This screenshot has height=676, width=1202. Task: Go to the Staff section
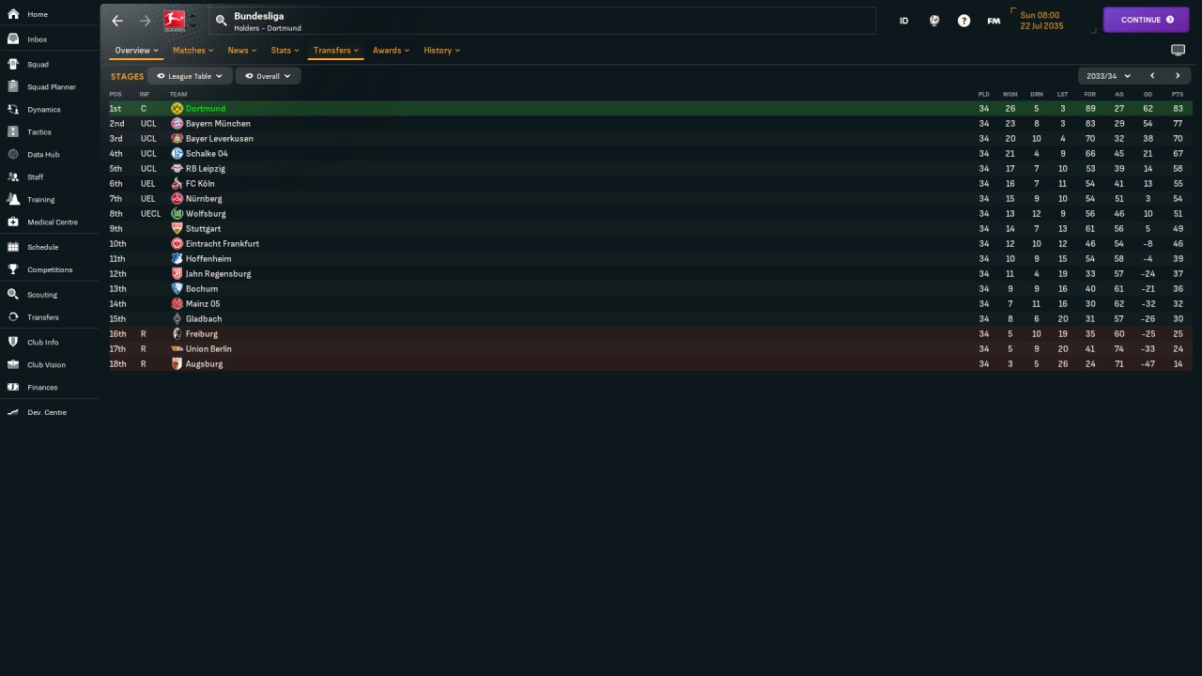point(36,177)
